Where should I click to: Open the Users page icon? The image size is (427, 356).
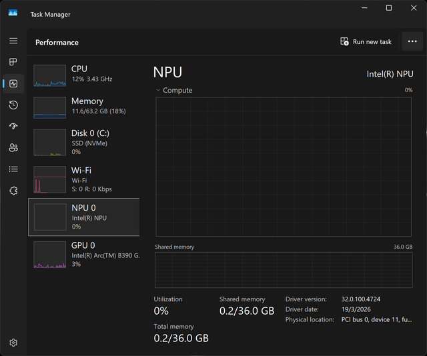[x=13, y=148]
